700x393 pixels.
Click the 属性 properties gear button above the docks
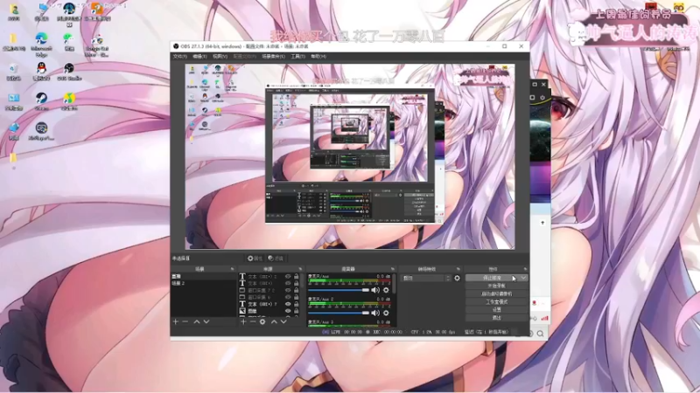255,259
